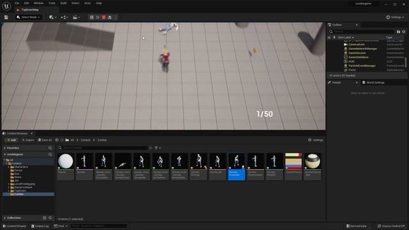Select GameStateBase in the Outliner
The image size is (409, 230).
click(x=359, y=57)
